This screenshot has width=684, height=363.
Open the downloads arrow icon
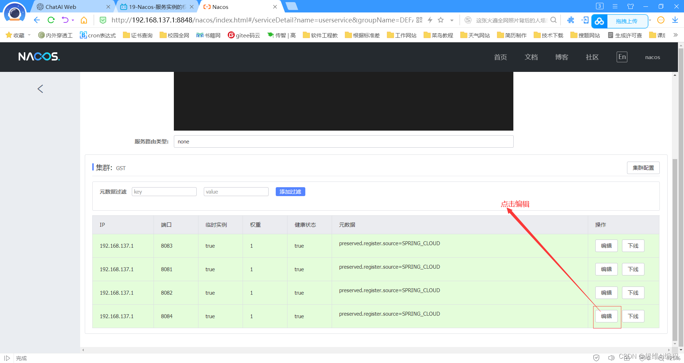tap(675, 20)
